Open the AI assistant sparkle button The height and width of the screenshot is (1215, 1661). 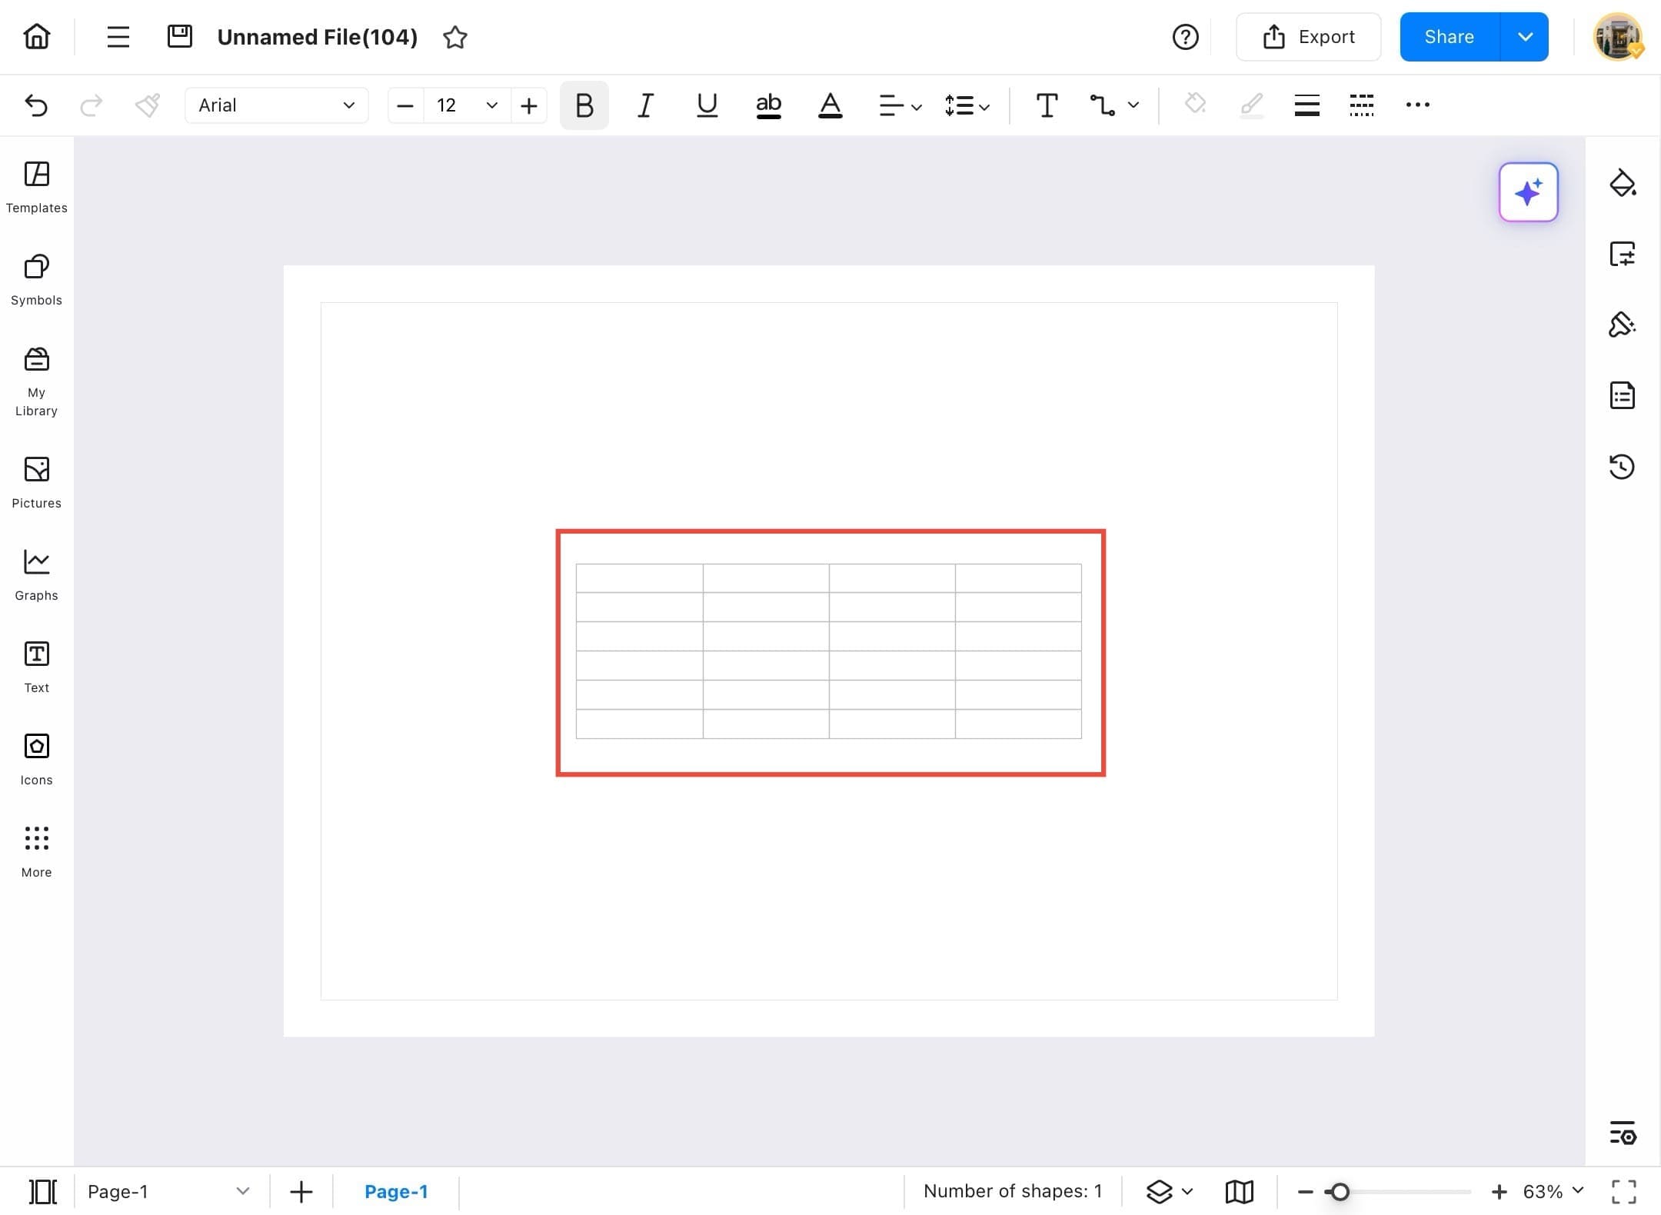click(x=1528, y=192)
